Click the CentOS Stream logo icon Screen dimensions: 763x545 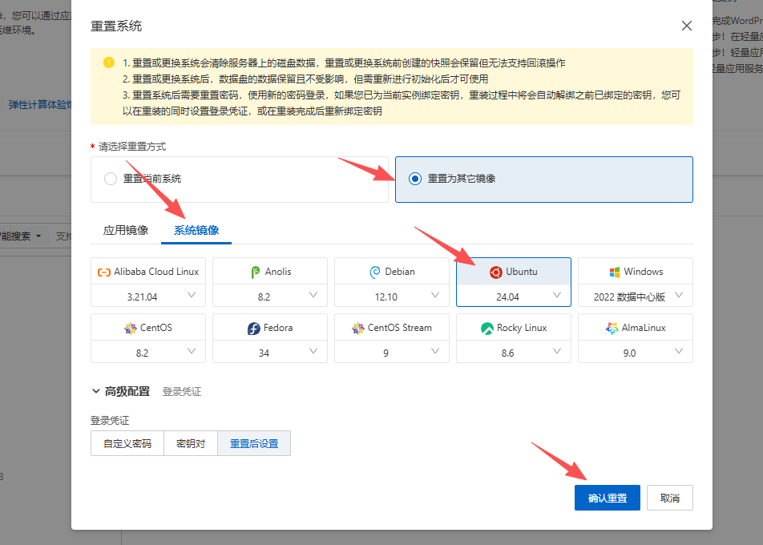[358, 328]
